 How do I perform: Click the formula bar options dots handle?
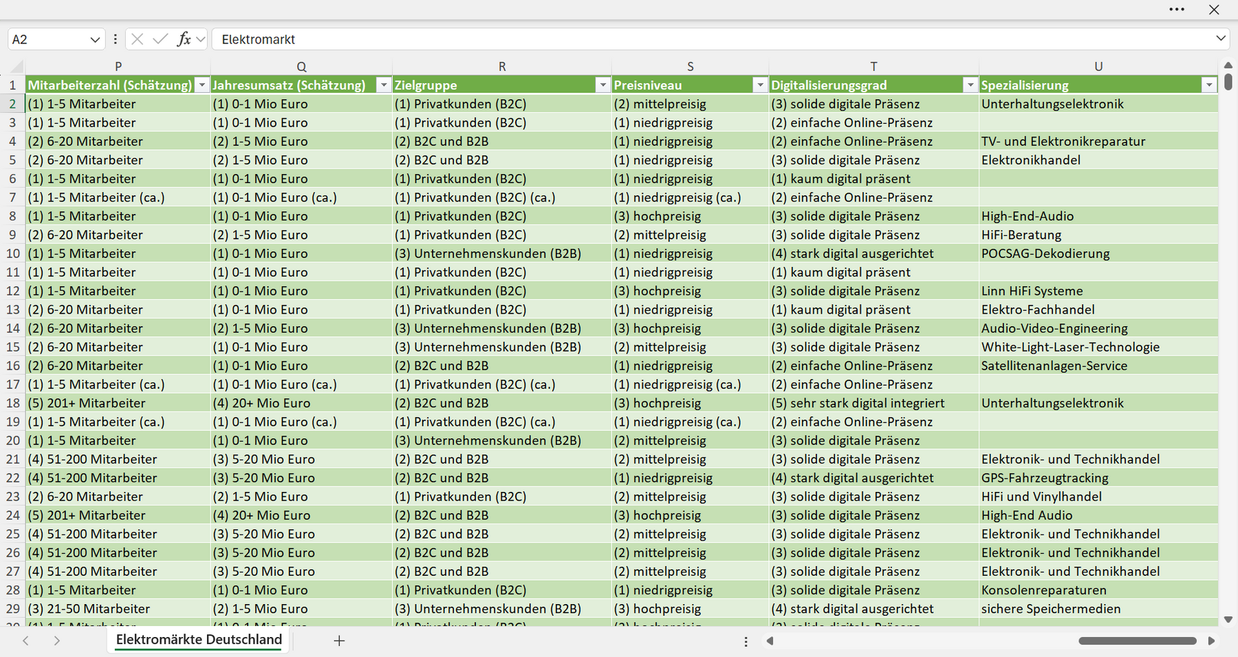(115, 39)
